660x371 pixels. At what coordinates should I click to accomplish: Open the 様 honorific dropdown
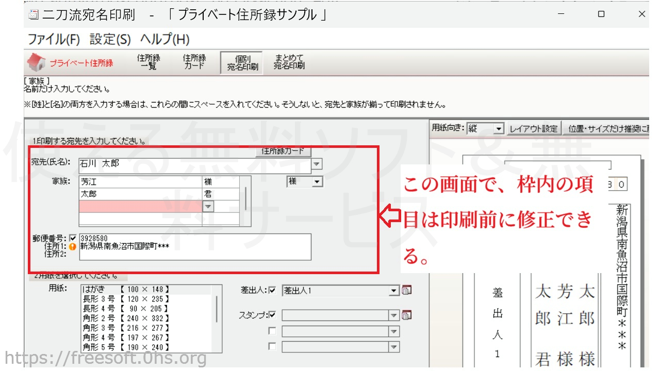tap(317, 181)
